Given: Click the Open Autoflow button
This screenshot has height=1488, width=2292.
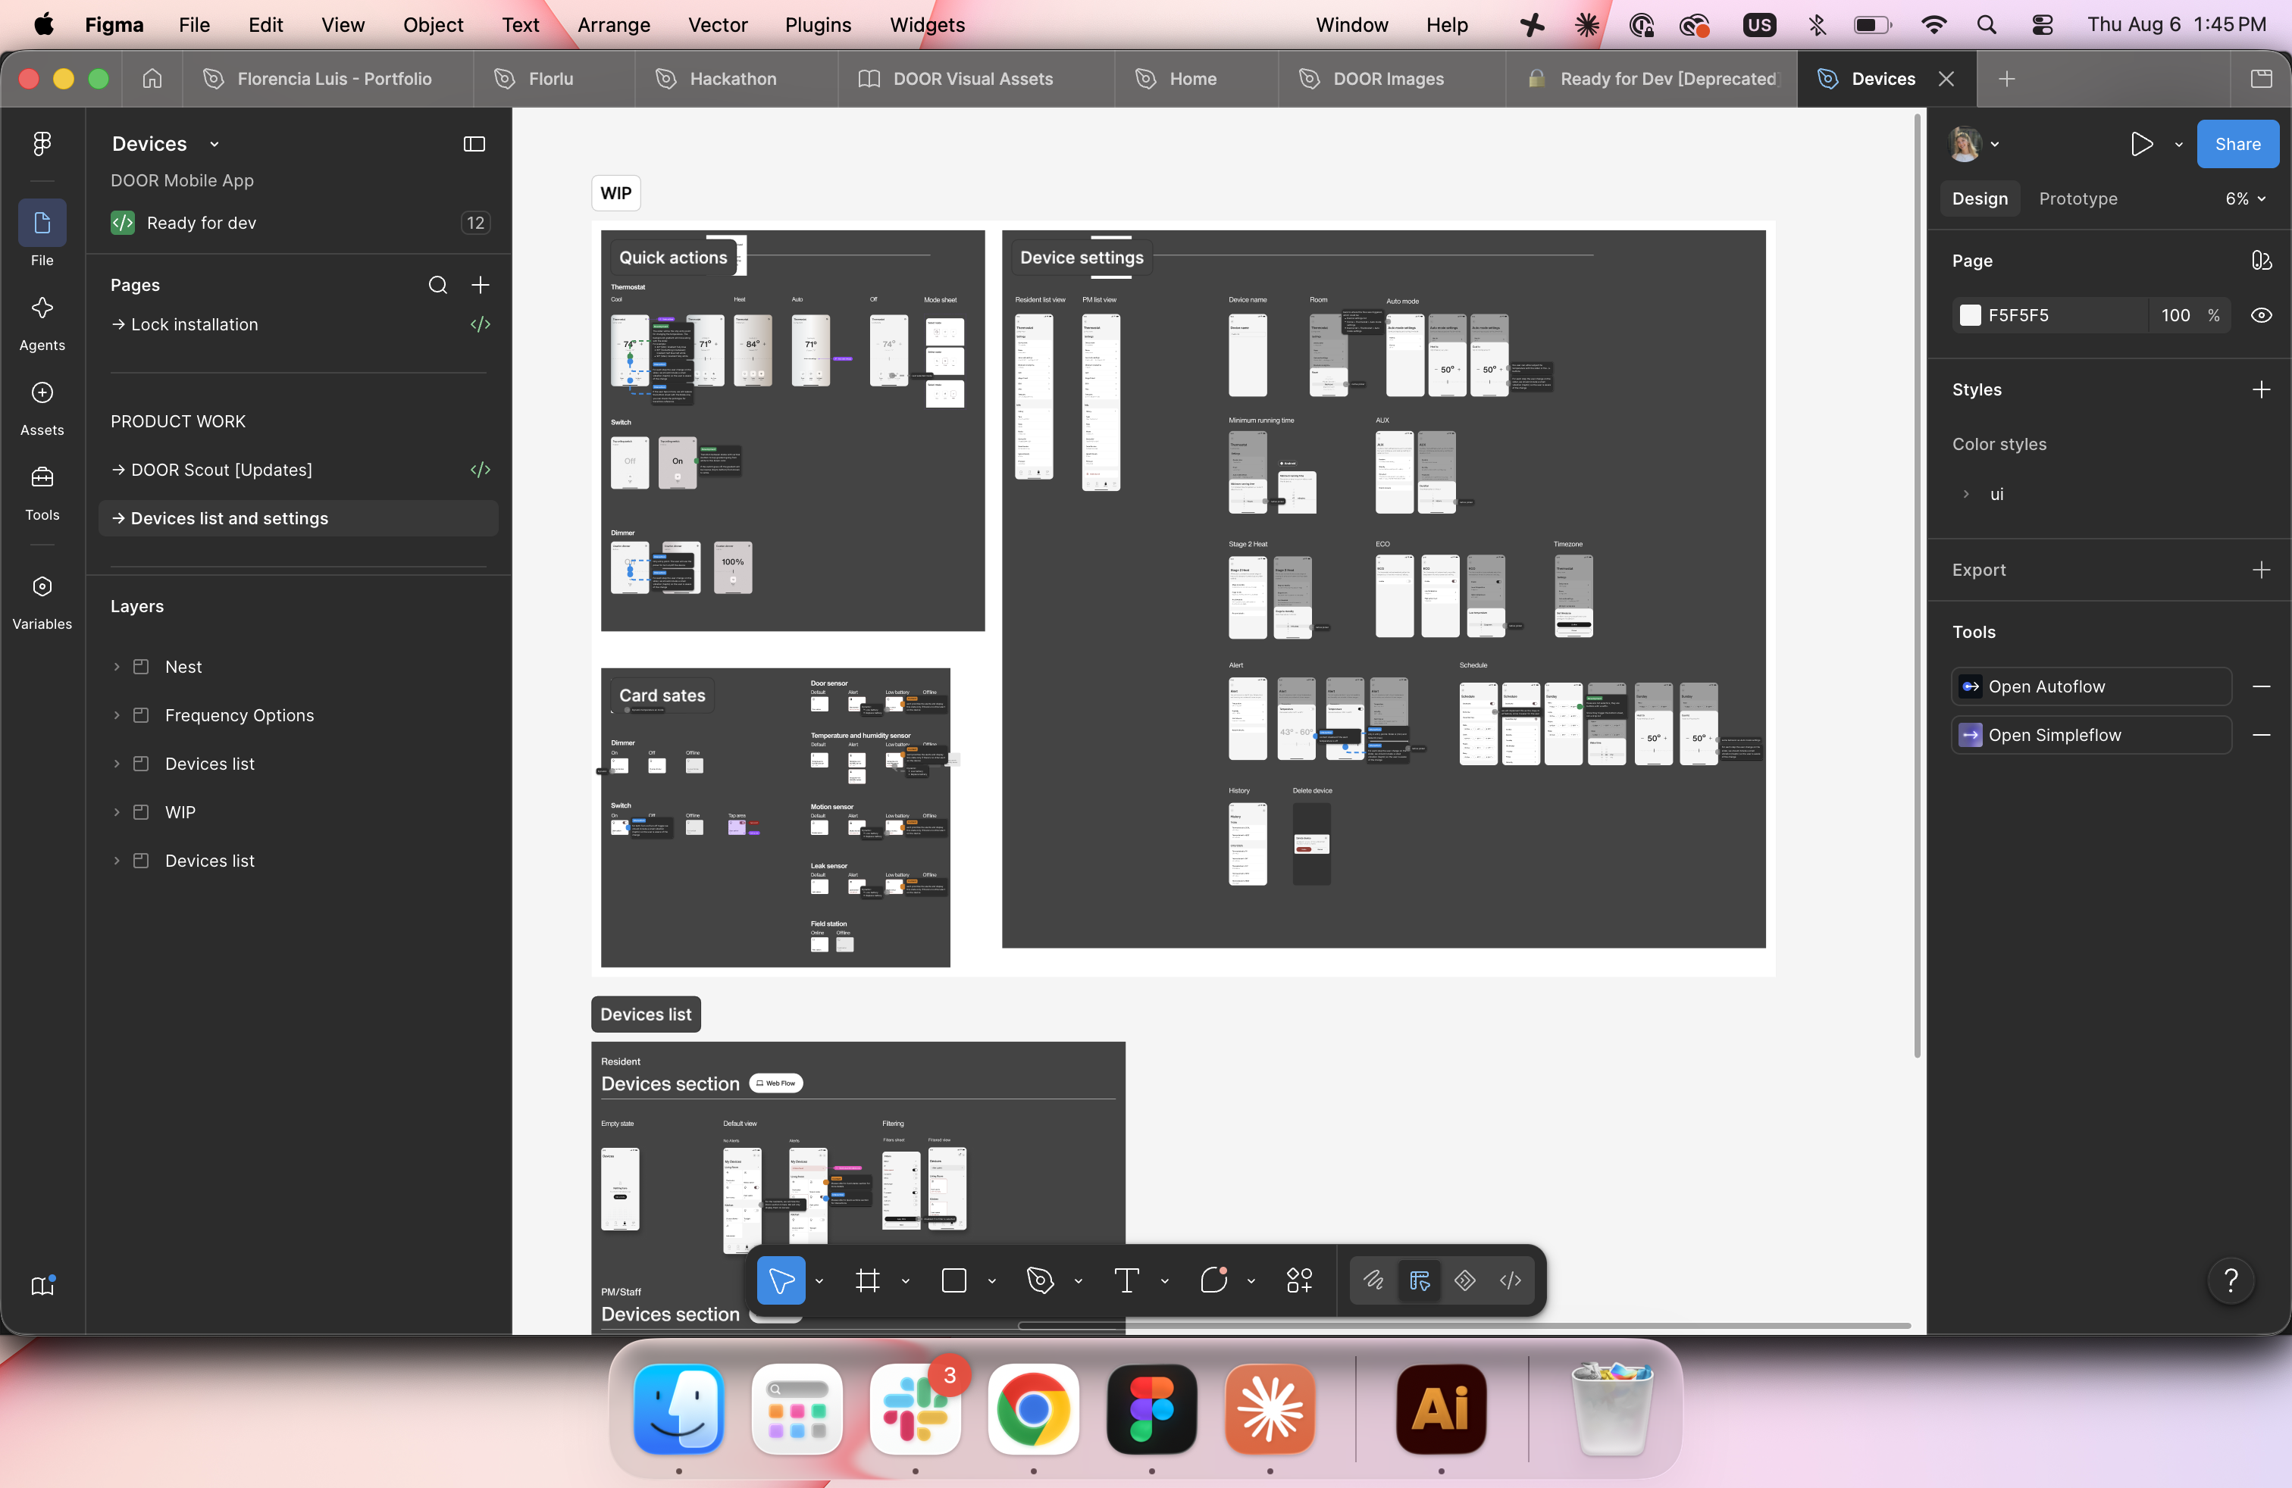Looking at the screenshot, I should 2090,686.
